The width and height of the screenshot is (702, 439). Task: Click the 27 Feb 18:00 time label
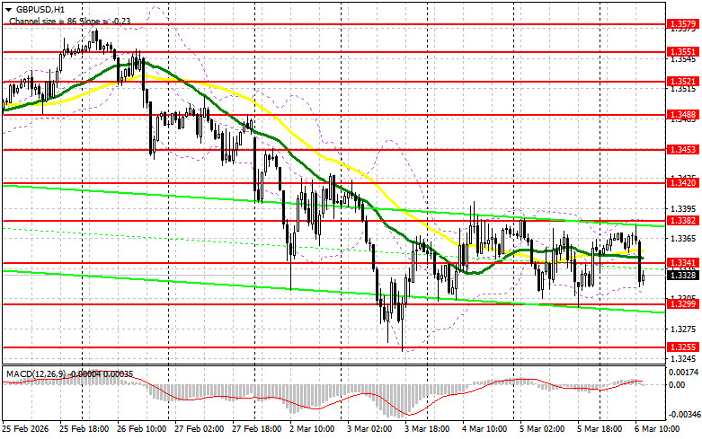[x=257, y=429]
